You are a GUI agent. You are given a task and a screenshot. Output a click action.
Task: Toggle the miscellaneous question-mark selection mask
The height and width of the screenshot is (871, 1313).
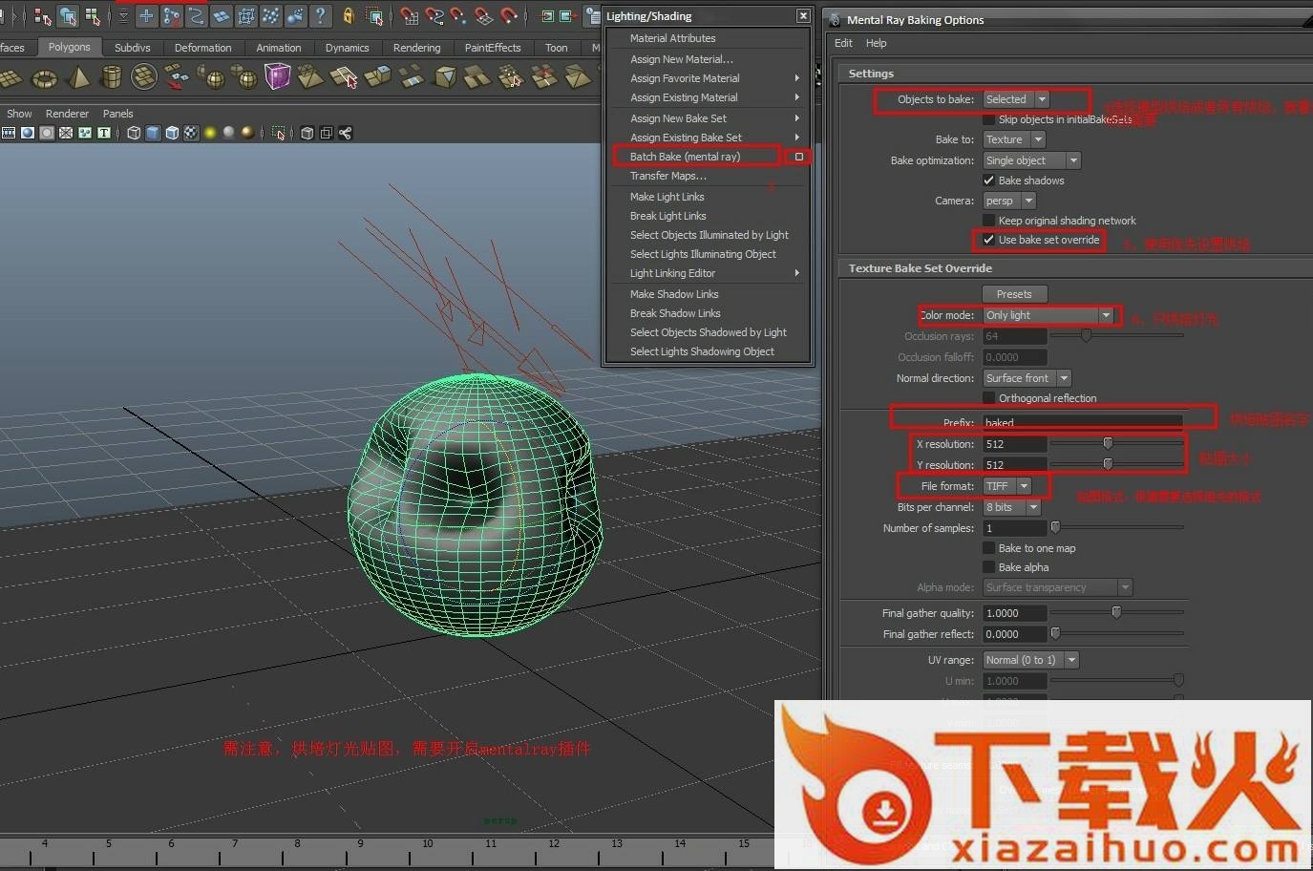pyautogui.click(x=321, y=15)
